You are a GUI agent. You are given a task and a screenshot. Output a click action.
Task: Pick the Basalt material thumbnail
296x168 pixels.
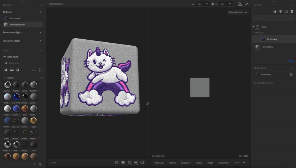click(x=25, y=85)
